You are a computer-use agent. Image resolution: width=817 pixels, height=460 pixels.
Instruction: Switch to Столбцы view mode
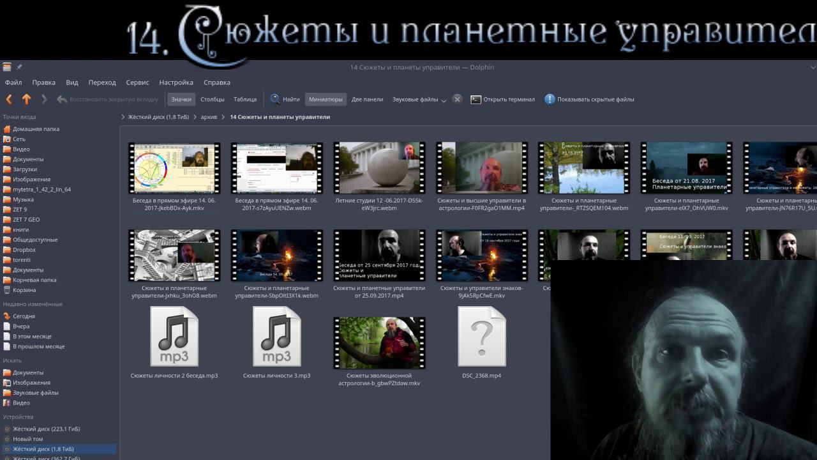(x=213, y=99)
